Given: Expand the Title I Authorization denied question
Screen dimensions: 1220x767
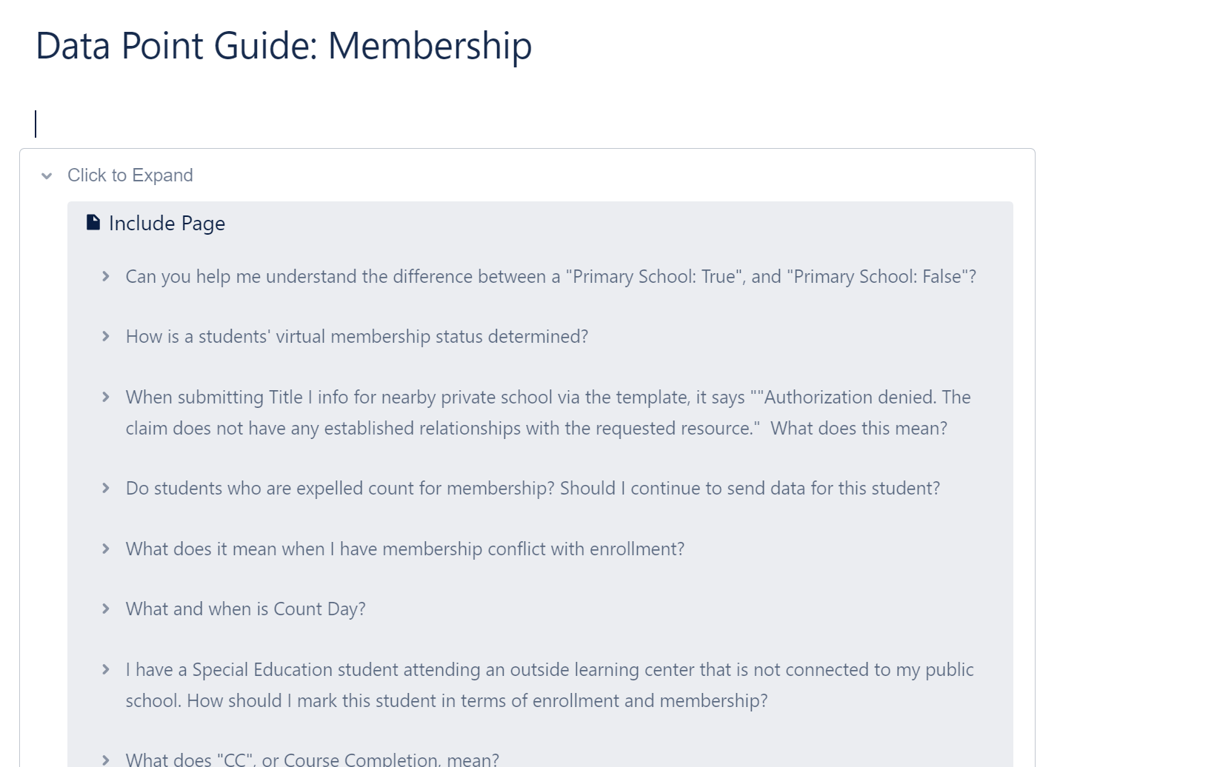Looking at the screenshot, I should [x=106, y=398].
